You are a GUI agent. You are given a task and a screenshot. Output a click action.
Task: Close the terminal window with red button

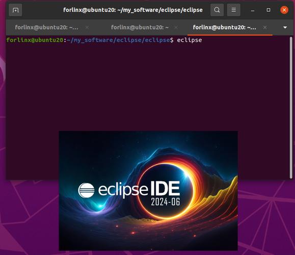tap(284, 10)
